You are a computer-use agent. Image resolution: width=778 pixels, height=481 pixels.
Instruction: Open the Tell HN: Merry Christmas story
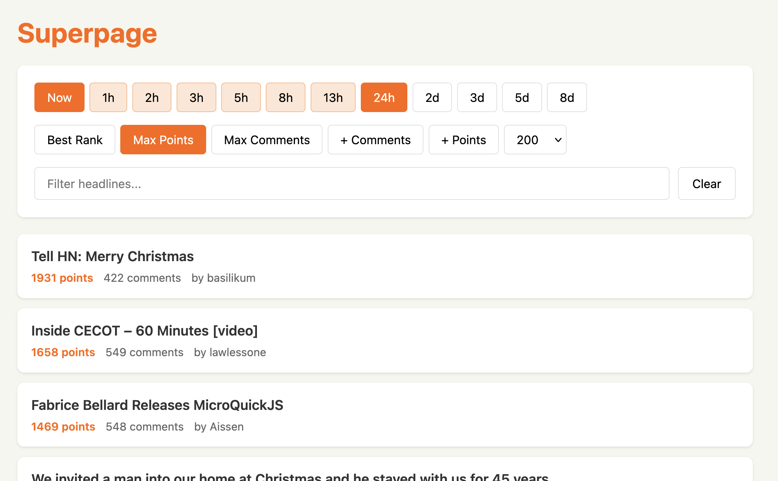pyautogui.click(x=112, y=256)
